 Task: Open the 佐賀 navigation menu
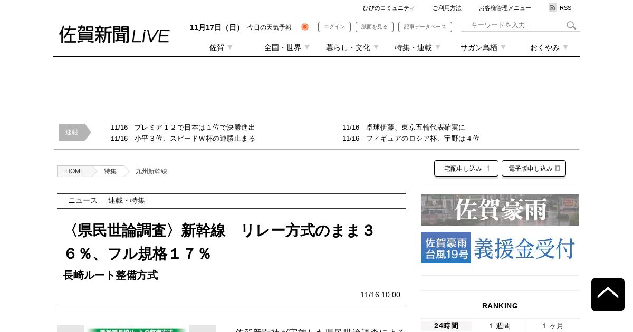click(217, 47)
